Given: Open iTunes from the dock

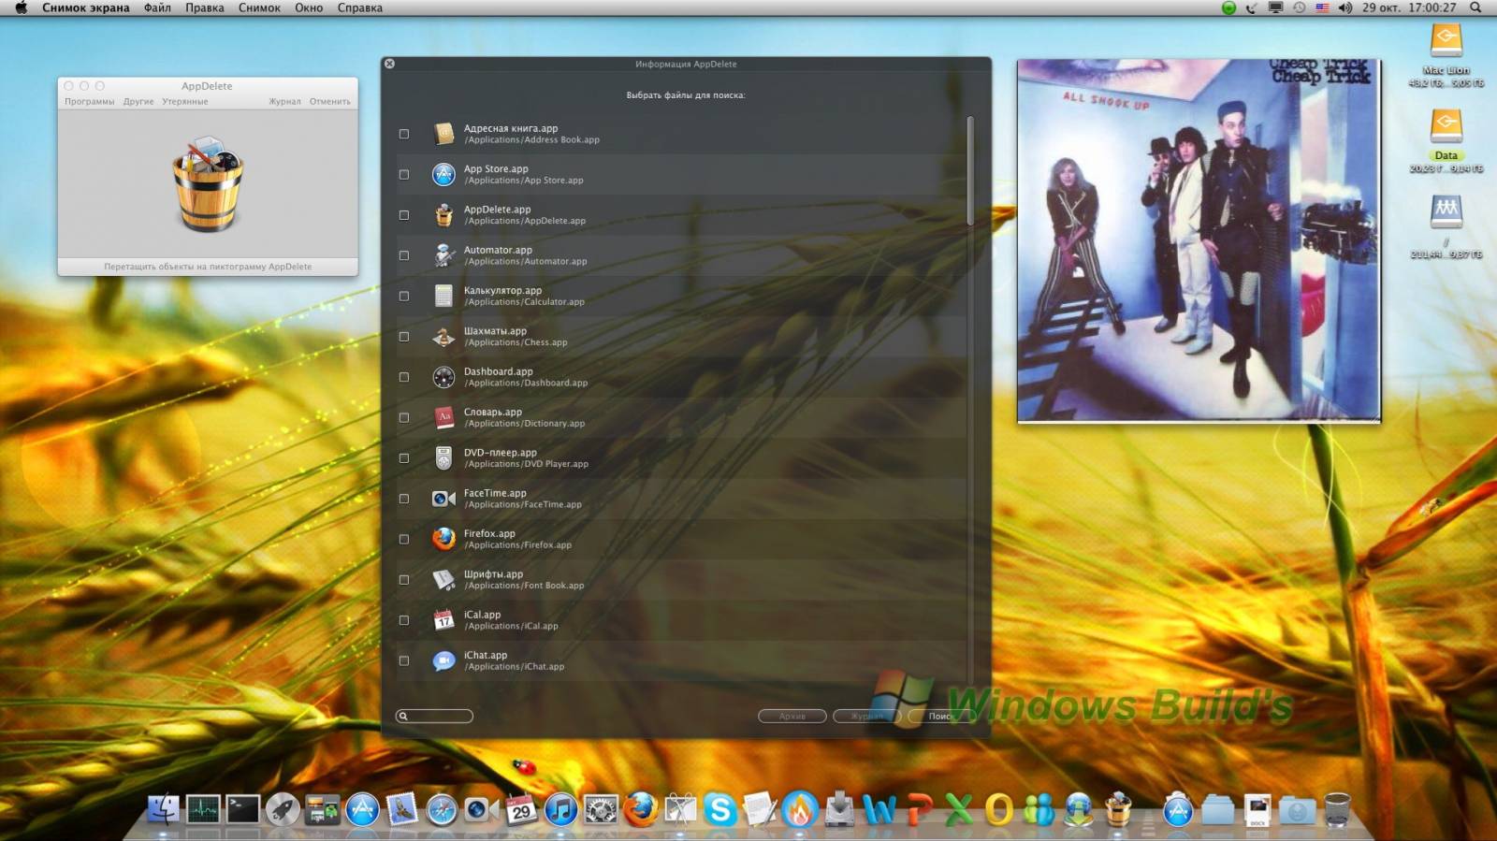Looking at the screenshot, I should click(561, 808).
